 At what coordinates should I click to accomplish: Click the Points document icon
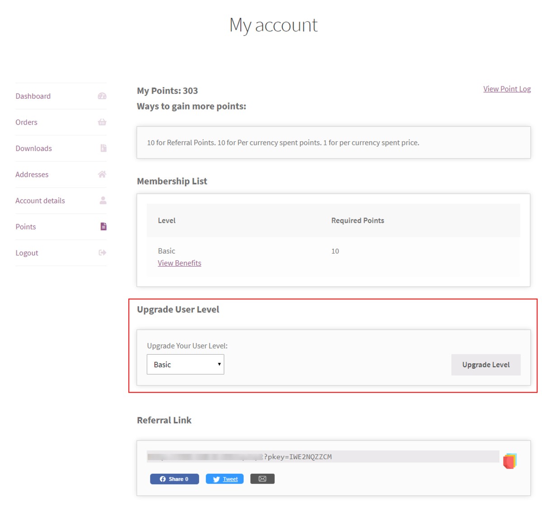point(103,227)
